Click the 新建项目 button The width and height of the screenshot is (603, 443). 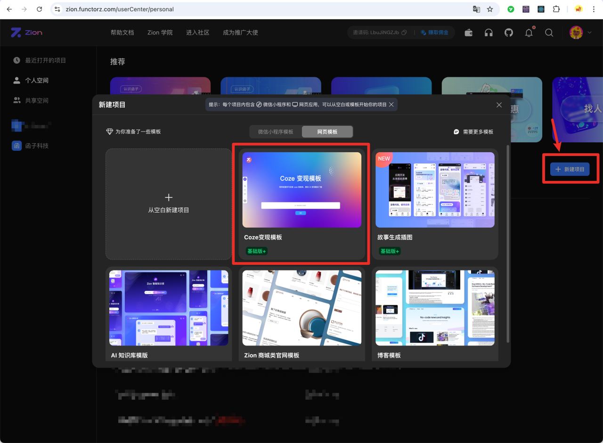pyautogui.click(x=570, y=169)
